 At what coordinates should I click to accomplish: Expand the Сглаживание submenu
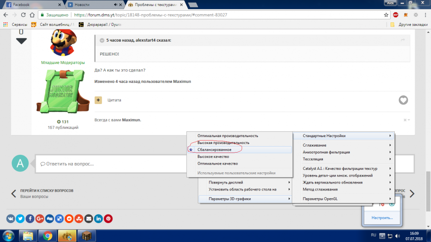314,145
